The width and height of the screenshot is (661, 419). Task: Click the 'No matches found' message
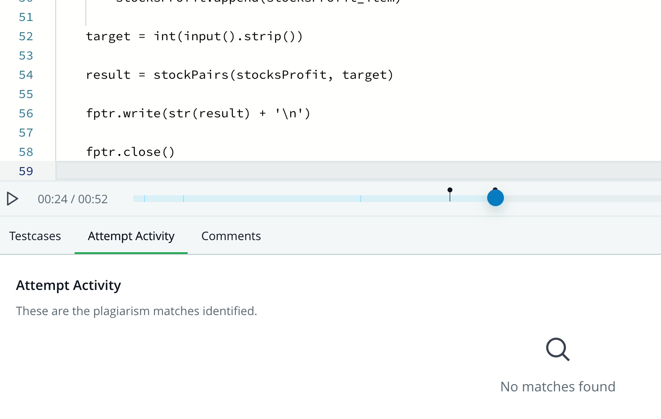click(x=558, y=386)
